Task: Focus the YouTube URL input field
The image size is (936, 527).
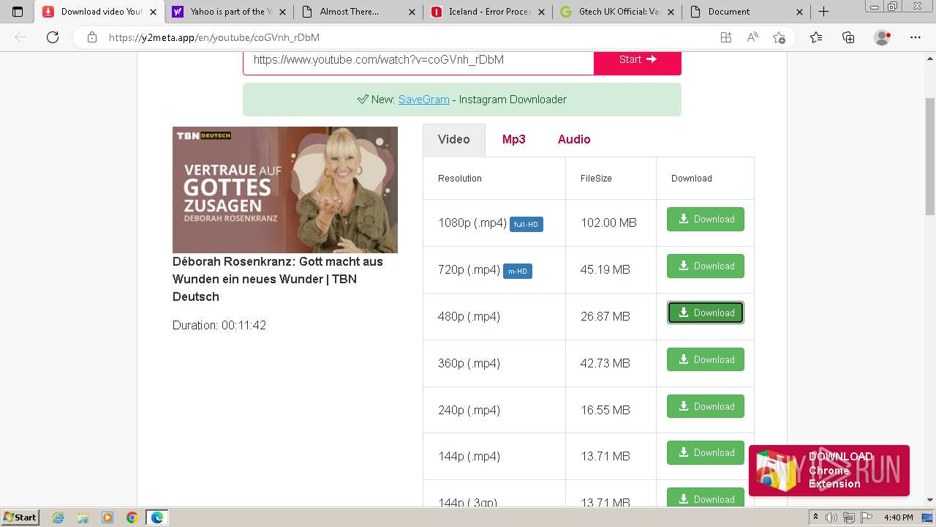Action: [x=418, y=60]
